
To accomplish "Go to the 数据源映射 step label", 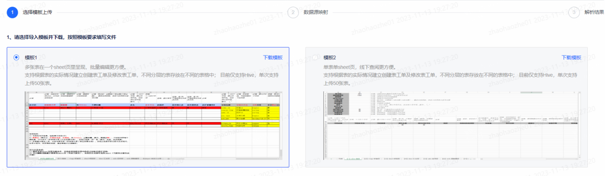I will [316, 12].
